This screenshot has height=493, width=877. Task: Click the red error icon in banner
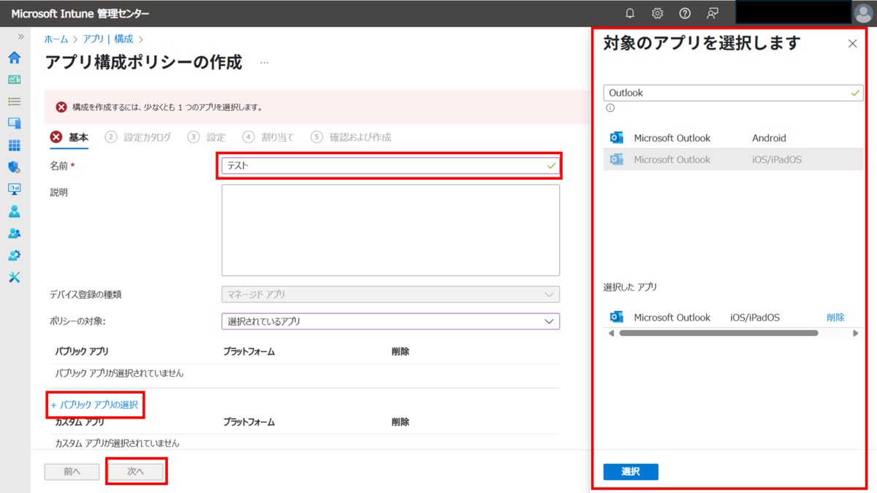point(61,107)
